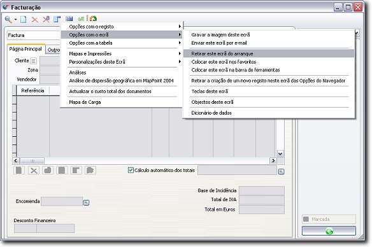Viewport: 372px width, 247px height.
Task: Click the Facturação app logo in the title bar
Action: (x=6, y=7)
